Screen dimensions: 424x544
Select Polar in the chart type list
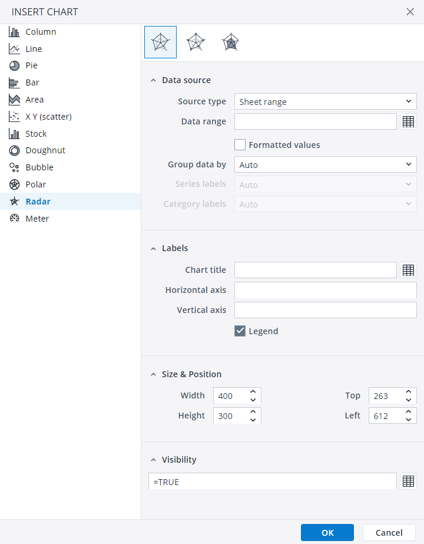pyautogui.click(x=35, y=184)
